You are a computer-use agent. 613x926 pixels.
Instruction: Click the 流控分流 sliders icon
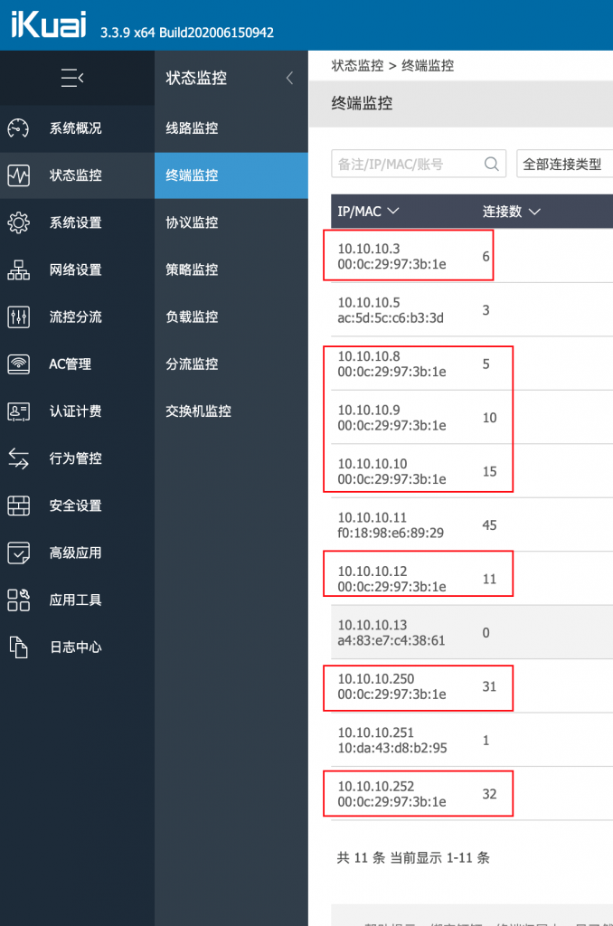(x=18, y=317)
